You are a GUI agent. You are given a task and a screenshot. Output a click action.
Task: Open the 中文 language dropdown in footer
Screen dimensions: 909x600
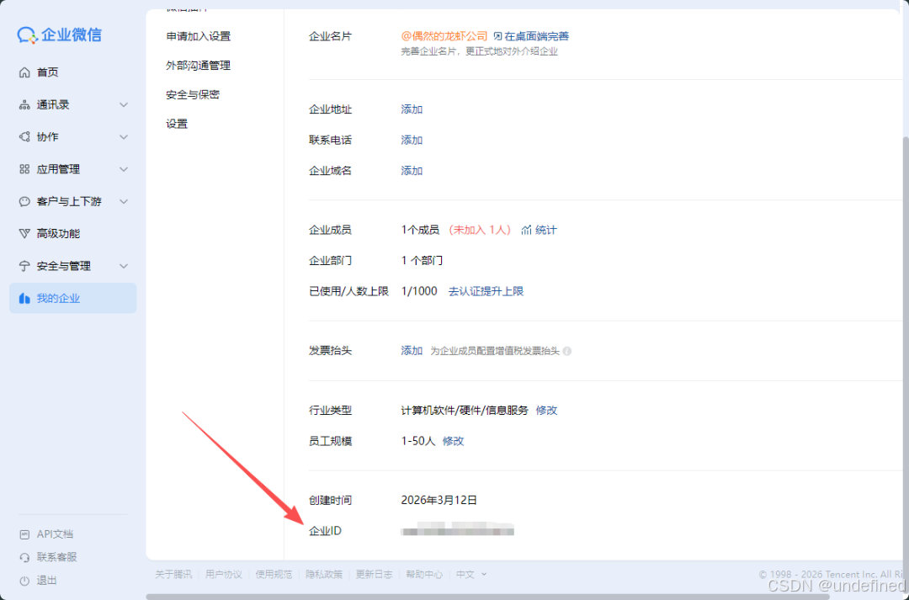pos(471,575)
